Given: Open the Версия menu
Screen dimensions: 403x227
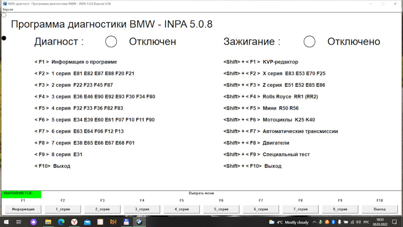Looking at the screenshot, I should click(8, 10).
